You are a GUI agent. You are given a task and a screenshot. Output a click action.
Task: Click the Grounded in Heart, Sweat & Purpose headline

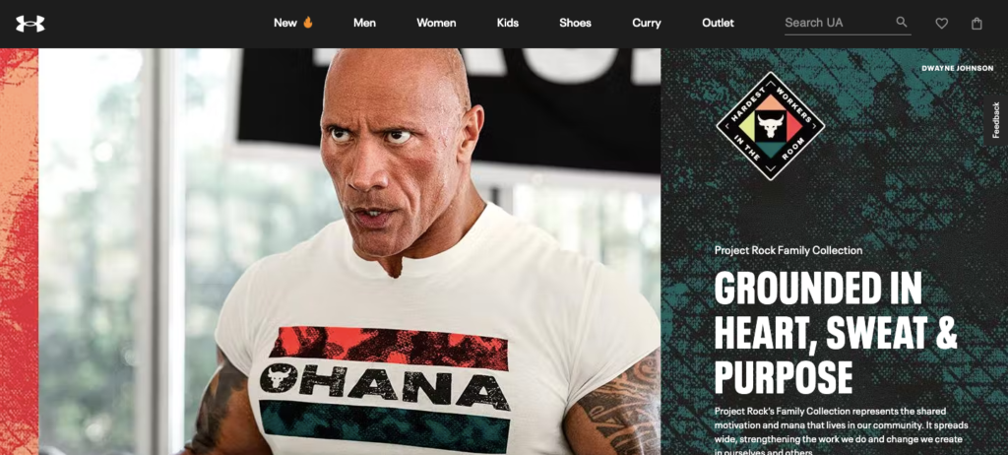pos(836,332)
